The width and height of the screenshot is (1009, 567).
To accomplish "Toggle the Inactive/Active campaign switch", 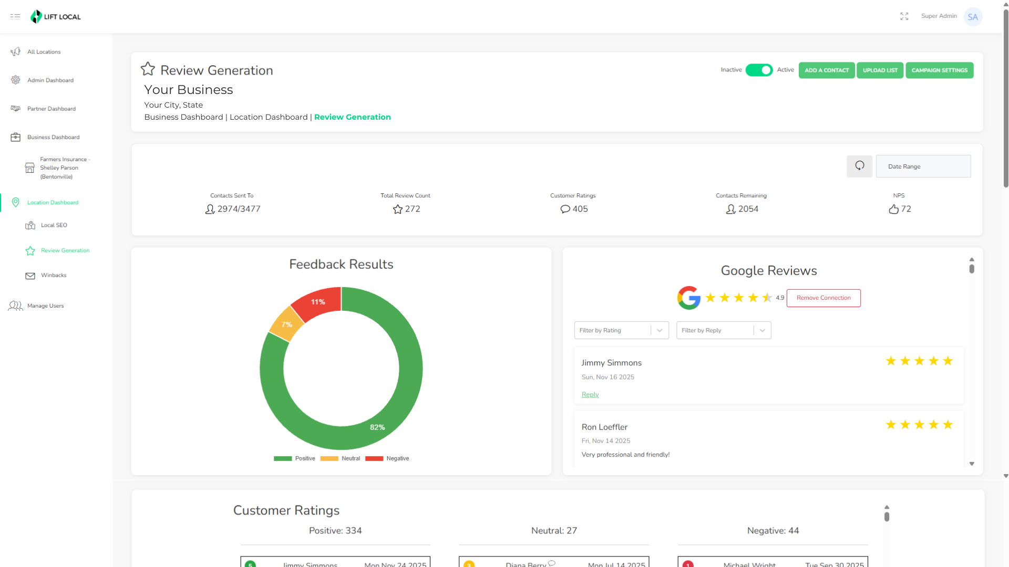I will pos(759,70).
